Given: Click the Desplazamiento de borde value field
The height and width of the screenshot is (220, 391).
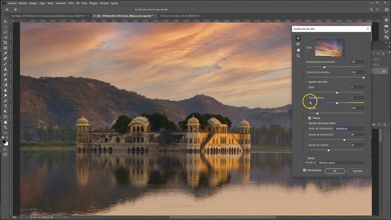Looking at the screenshot, I should coord(357,62).
